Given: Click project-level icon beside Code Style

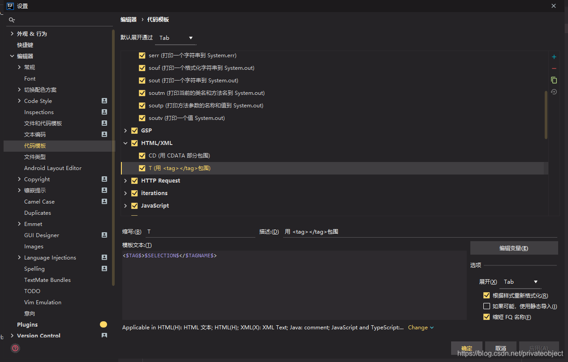Looking at the screenshot, I should pyautogui.click(x=104, y=101).
